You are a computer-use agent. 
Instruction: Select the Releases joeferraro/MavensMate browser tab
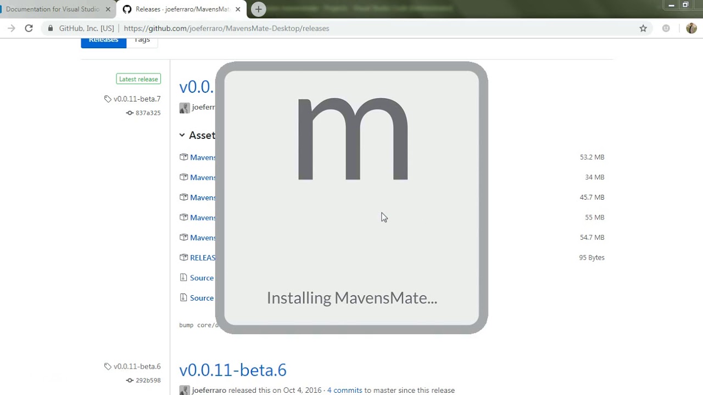182,9
